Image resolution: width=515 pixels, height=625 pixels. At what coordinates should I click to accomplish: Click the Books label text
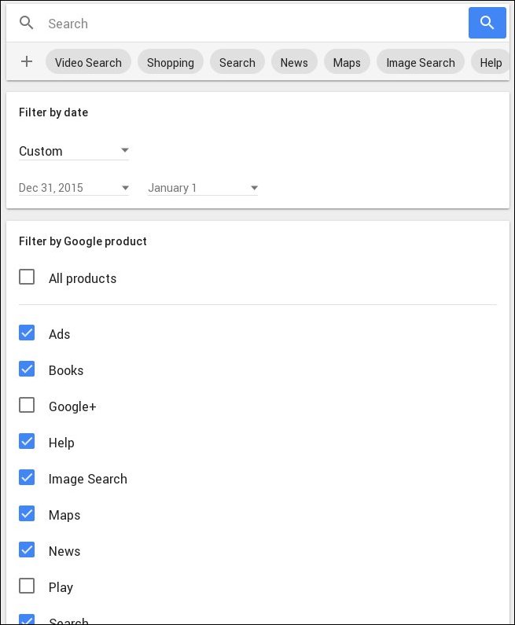(66, 370)
